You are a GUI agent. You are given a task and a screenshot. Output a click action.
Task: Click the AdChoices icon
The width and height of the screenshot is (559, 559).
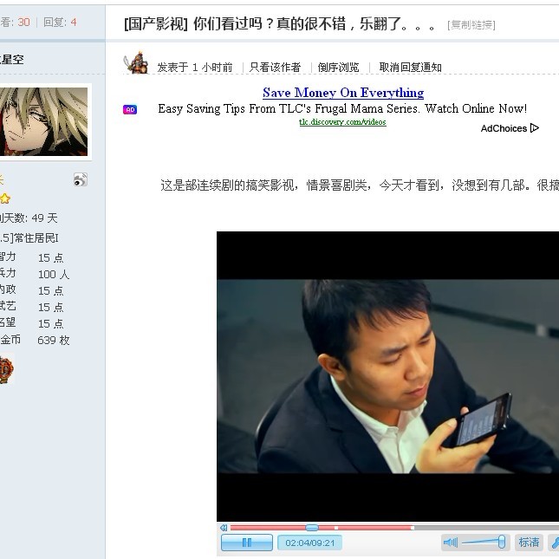(x=535, y=128)
